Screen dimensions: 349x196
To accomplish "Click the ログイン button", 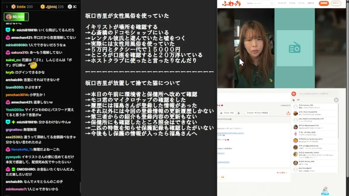I will pos(336,3).
